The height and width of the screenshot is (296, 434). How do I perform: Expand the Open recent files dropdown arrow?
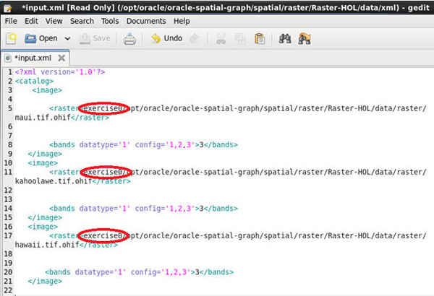coord(67,38)
